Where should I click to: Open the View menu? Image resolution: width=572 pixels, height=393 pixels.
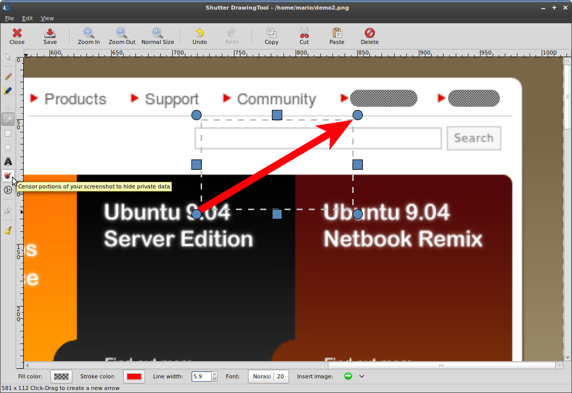pos(47,18)
